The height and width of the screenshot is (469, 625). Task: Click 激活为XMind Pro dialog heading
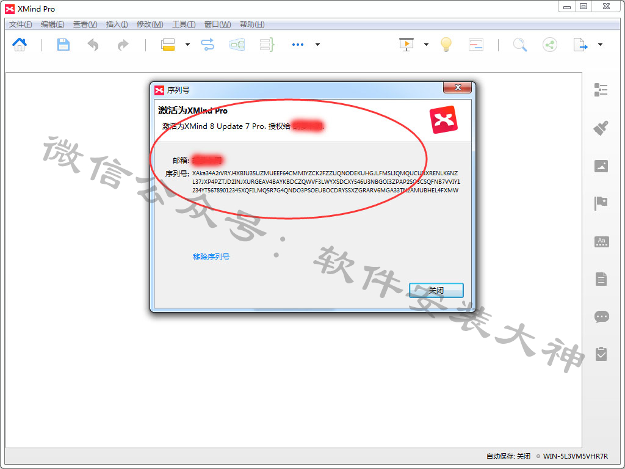point(192,111)
